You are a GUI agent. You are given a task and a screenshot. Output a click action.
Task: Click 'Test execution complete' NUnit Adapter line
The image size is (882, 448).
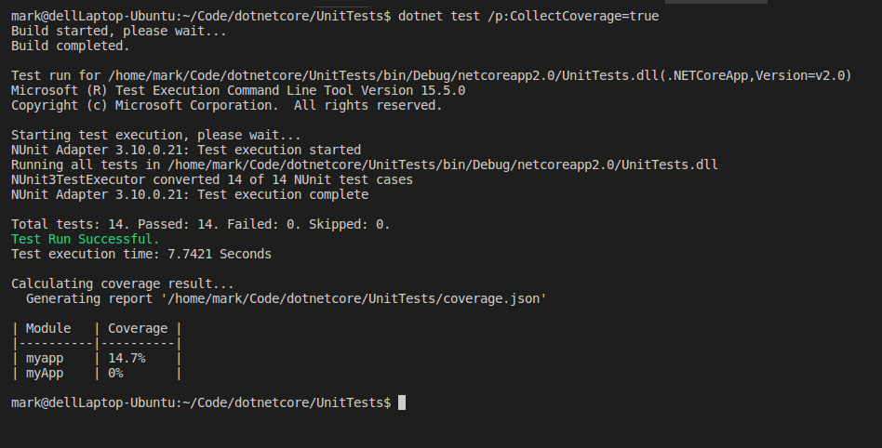point(190,194)
